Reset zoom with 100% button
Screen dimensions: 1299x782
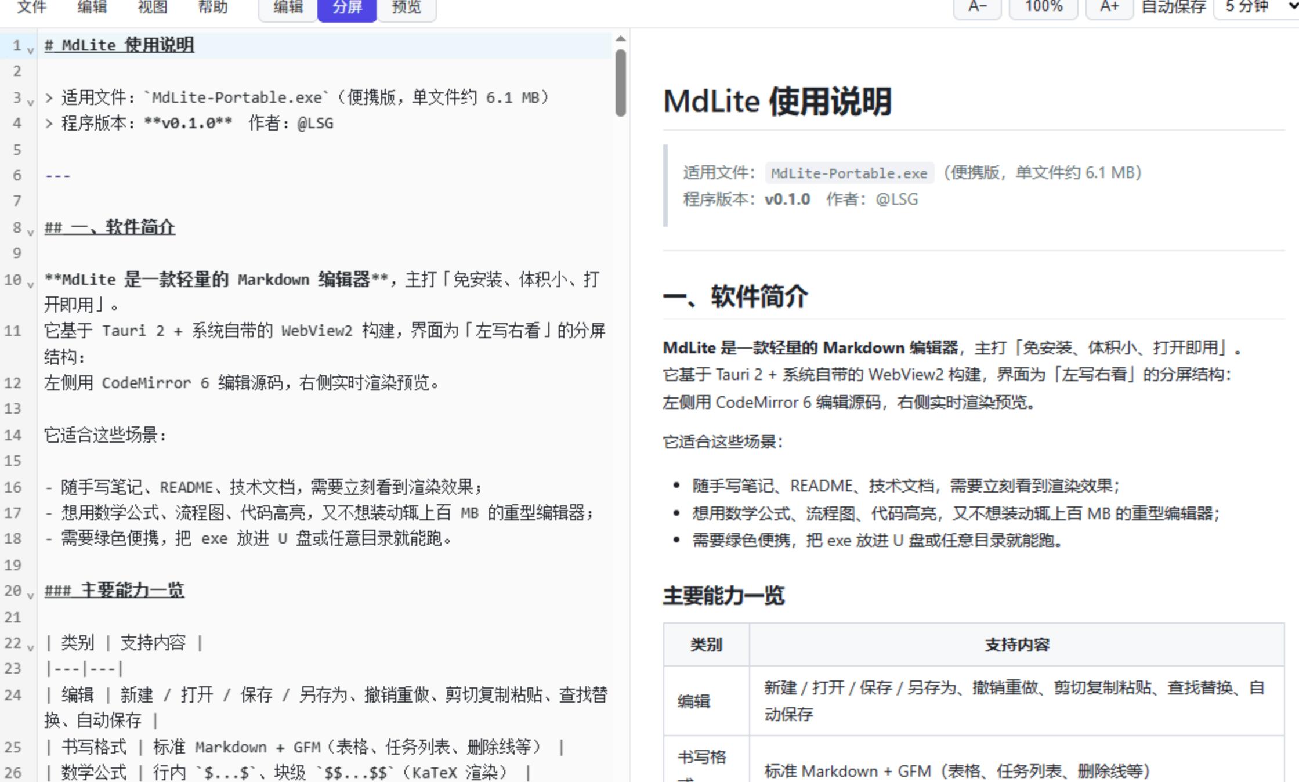click(x=1043, y=7)
